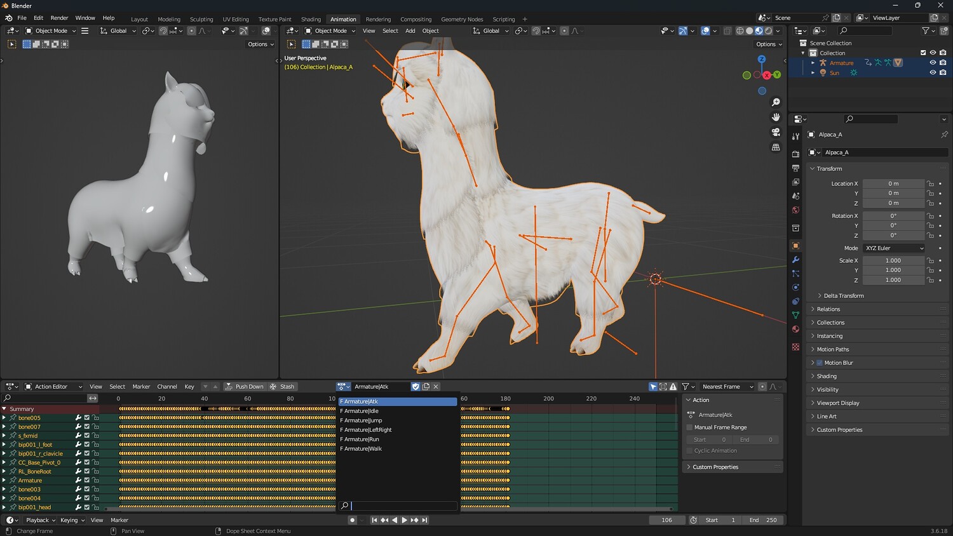Expand the Delta Transform panel

844,296
